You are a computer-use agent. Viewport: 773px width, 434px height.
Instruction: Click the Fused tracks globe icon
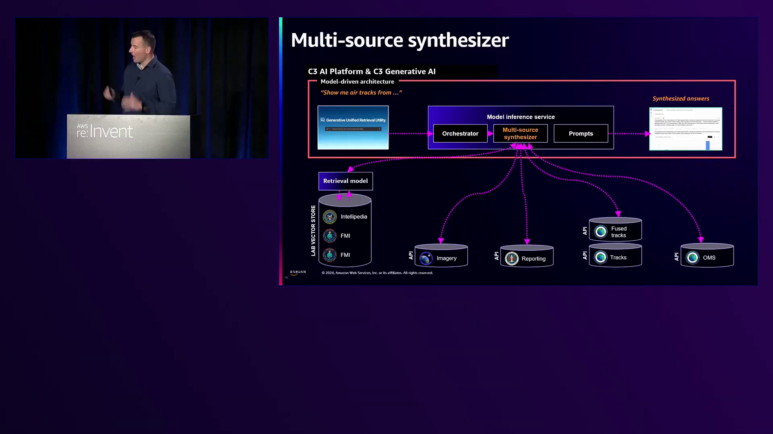pos(601,232)
